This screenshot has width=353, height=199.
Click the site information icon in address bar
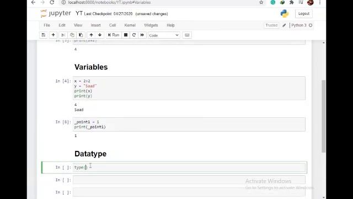click(x=64, y=2)
